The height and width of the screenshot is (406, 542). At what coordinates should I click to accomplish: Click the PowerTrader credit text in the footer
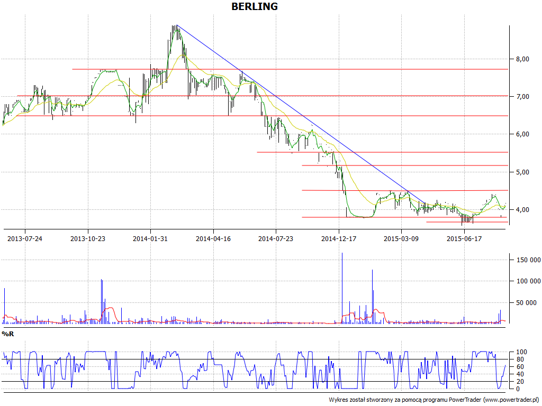435,400
